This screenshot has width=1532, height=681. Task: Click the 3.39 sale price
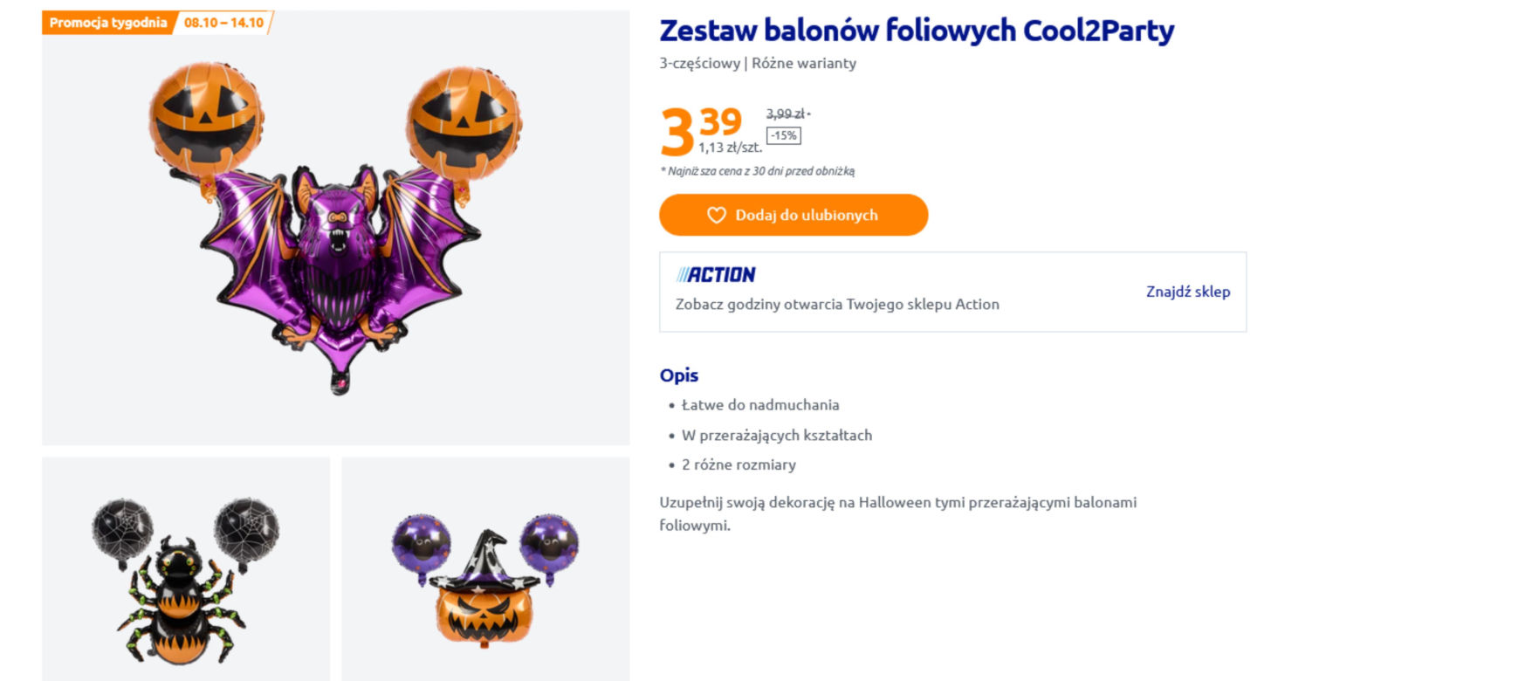(x=701, y=130)
